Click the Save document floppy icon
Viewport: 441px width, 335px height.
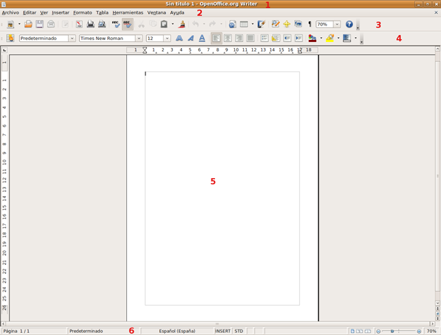tap(39, 25)
